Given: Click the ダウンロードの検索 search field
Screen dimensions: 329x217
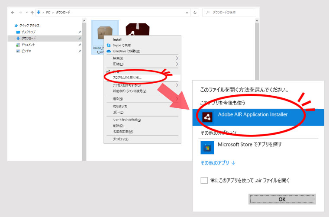Looking at the screenshot, I should pyautogui.click(x=229, y=13).
